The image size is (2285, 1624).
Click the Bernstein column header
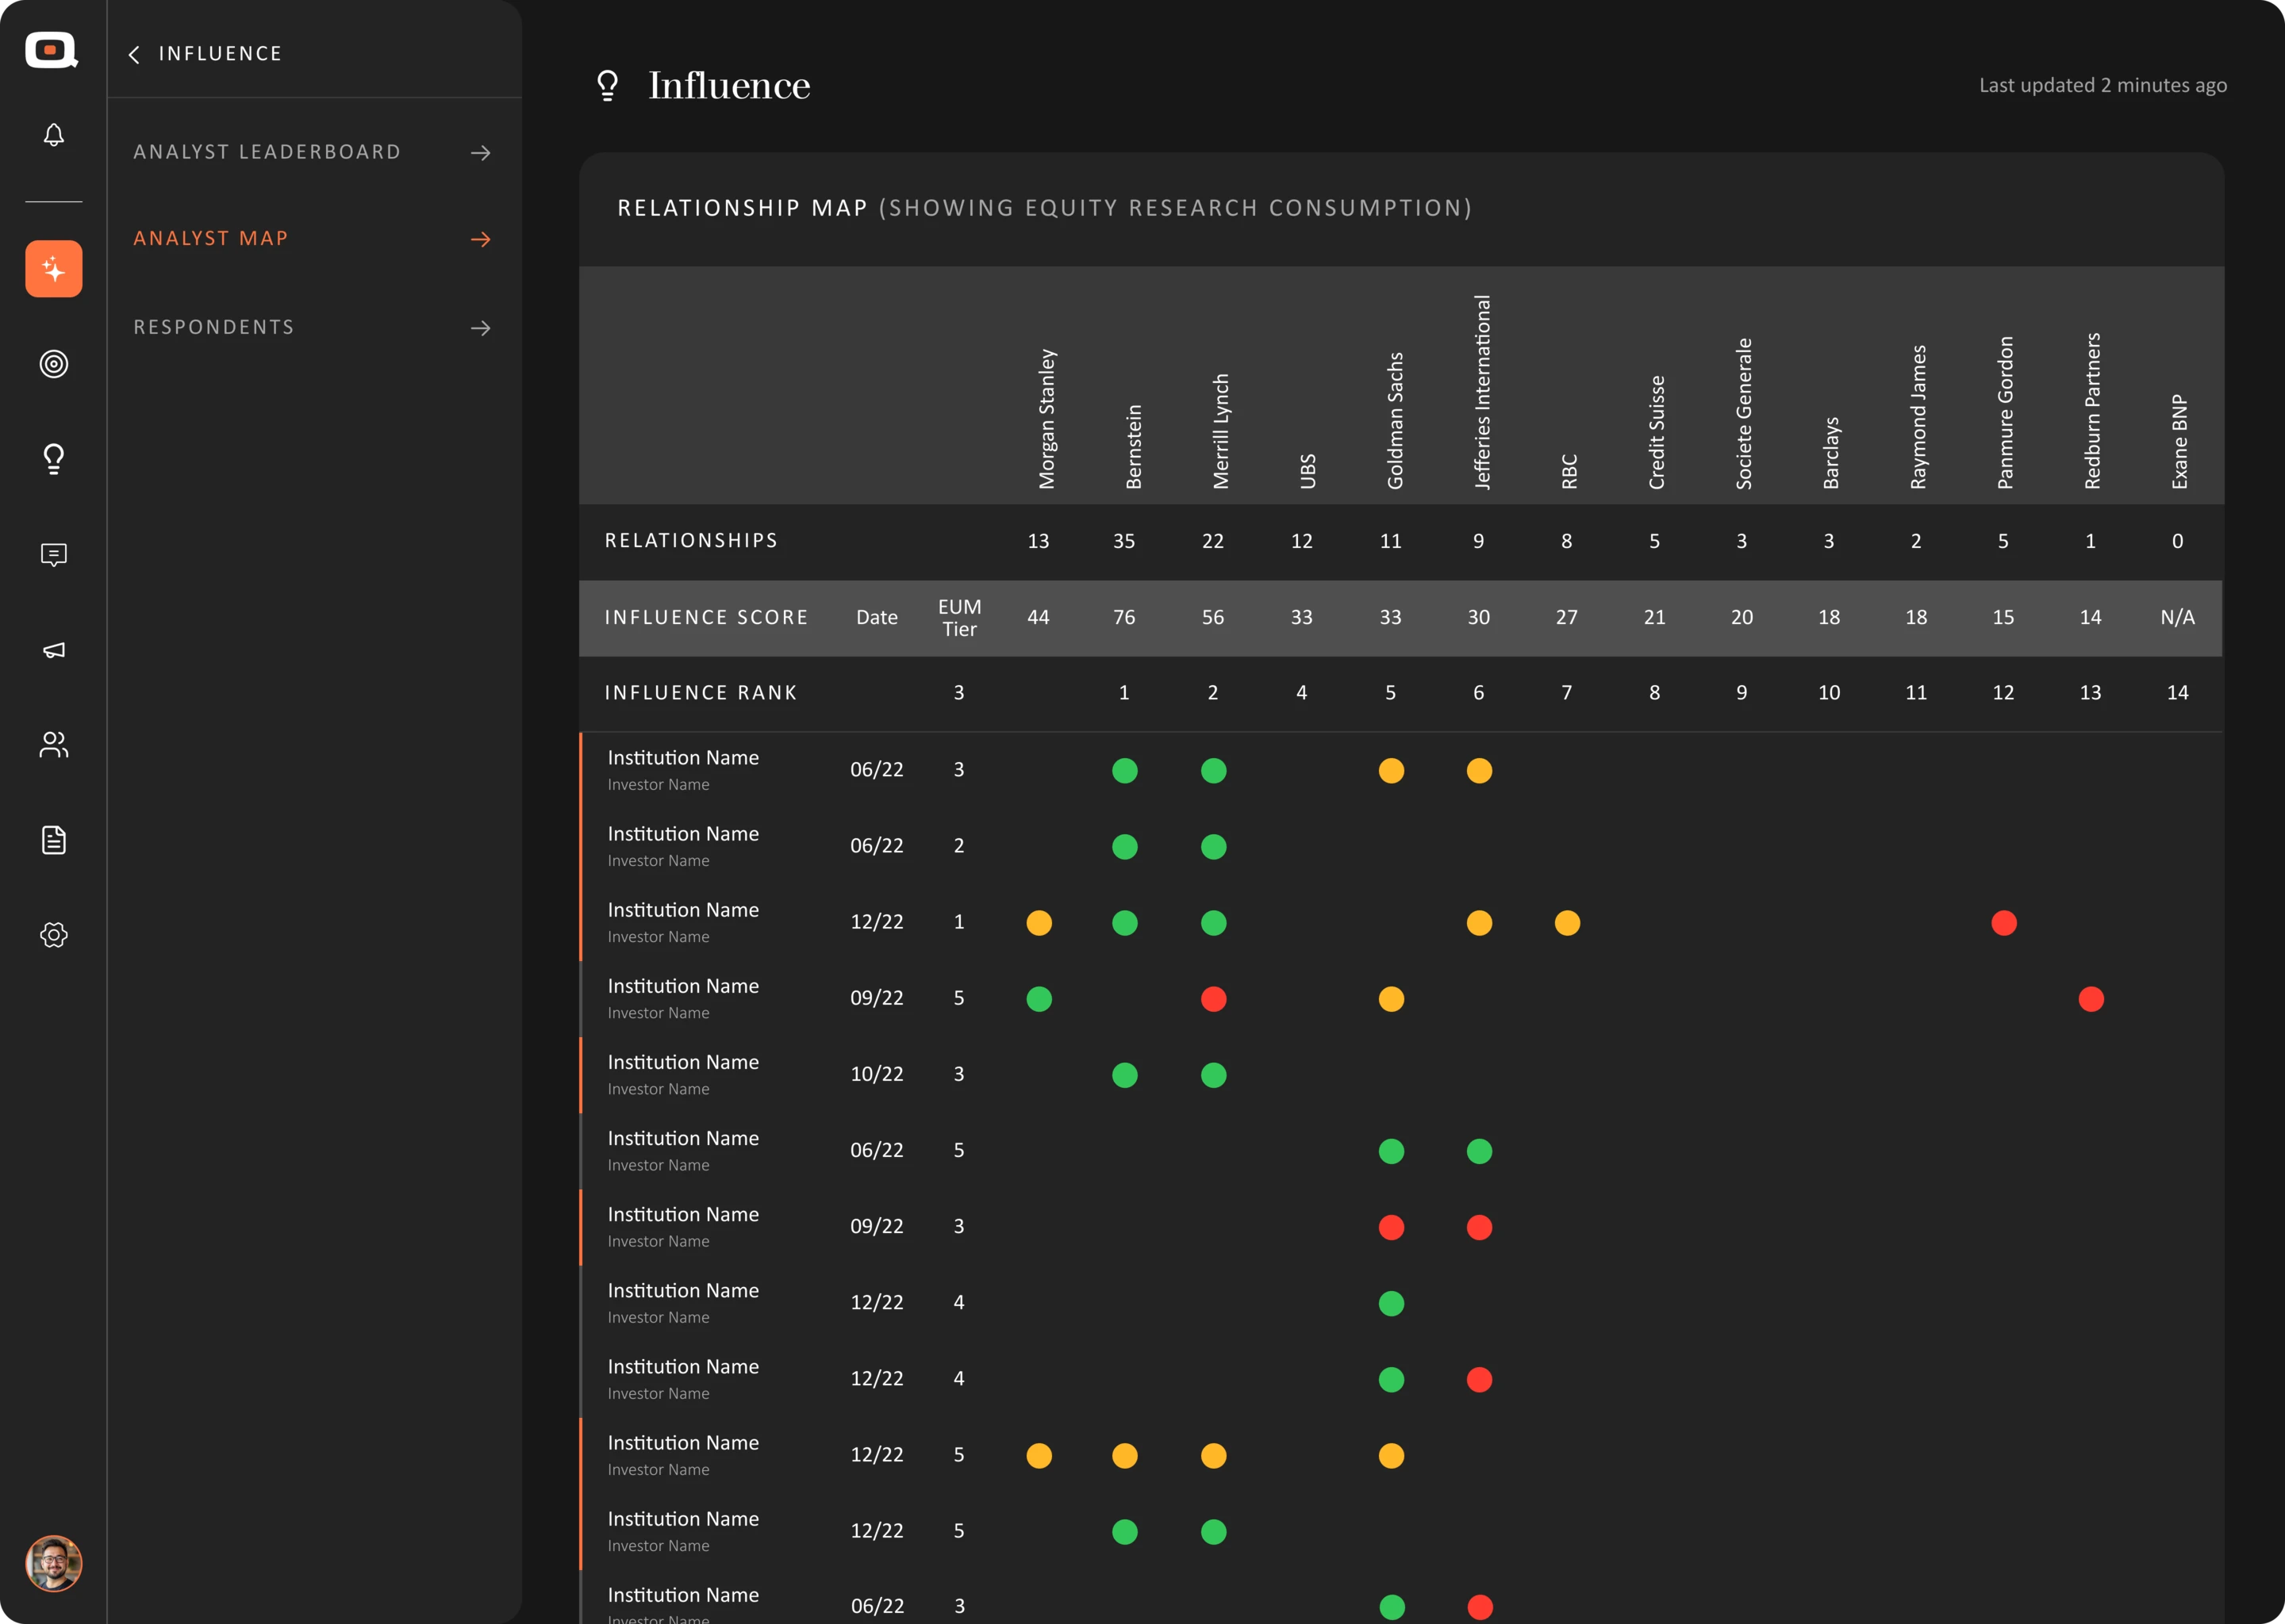(x=1134, y=447)
